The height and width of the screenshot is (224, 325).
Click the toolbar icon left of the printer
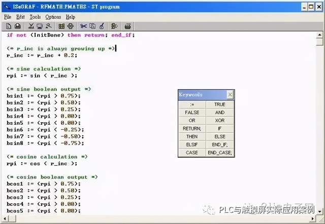point(114,26)
